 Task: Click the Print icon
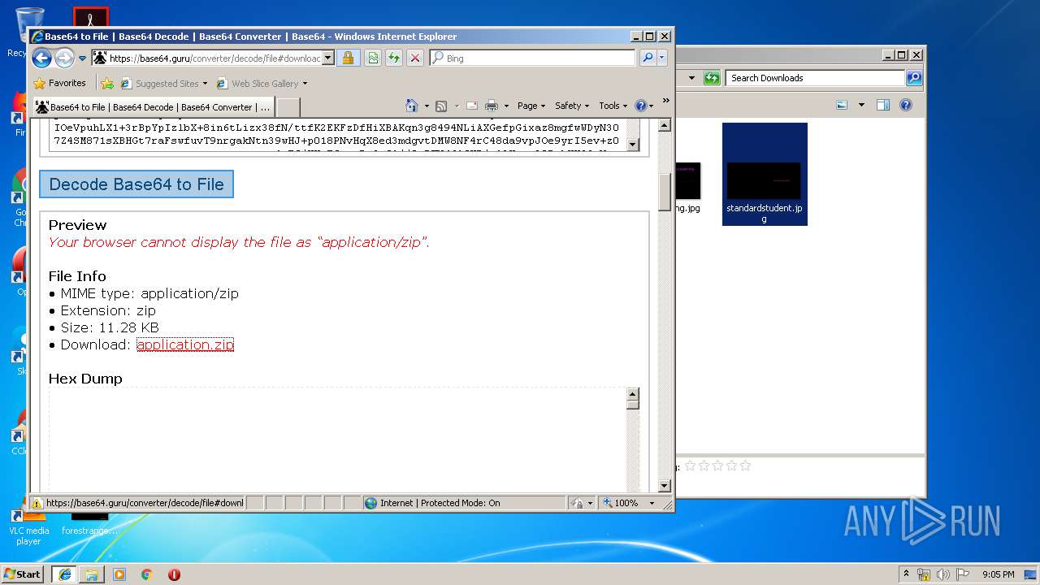click(492, 106)
